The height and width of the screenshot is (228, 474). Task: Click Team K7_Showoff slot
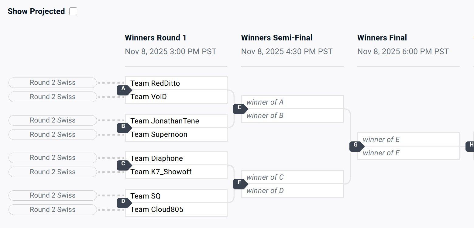pyautogui.click(x=176, y=172)
